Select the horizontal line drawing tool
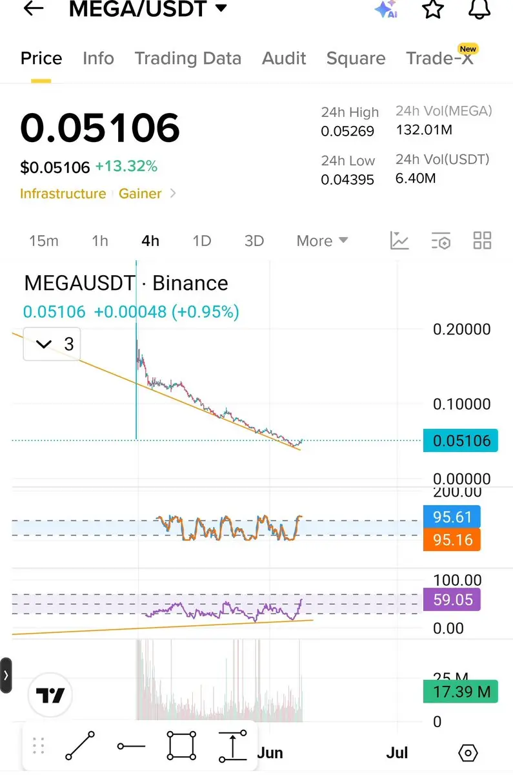 [132, 747]
